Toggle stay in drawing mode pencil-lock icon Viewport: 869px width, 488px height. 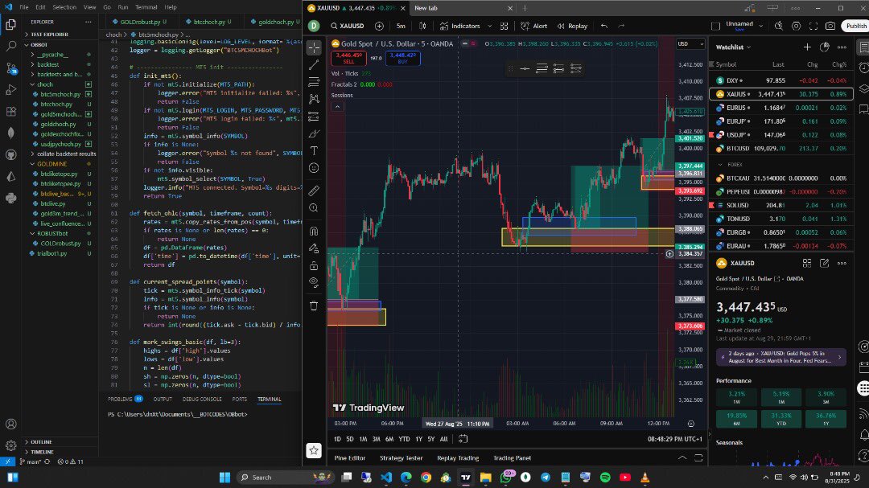314,248
